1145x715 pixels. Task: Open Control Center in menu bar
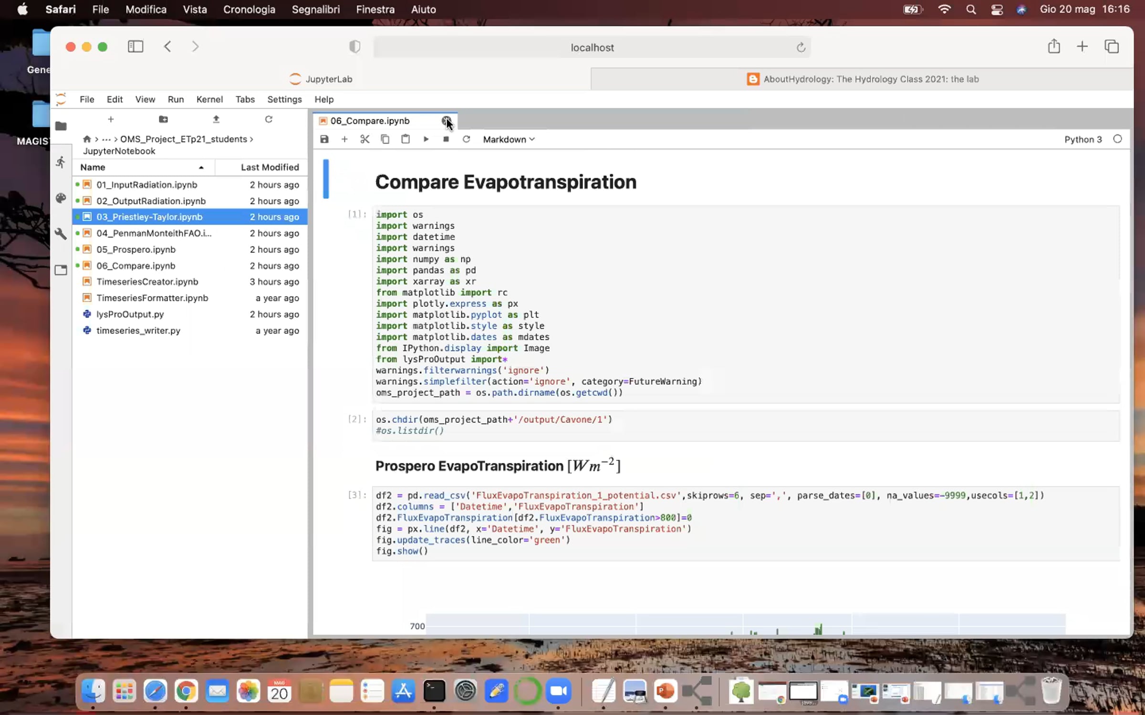[x=997, y=10]
